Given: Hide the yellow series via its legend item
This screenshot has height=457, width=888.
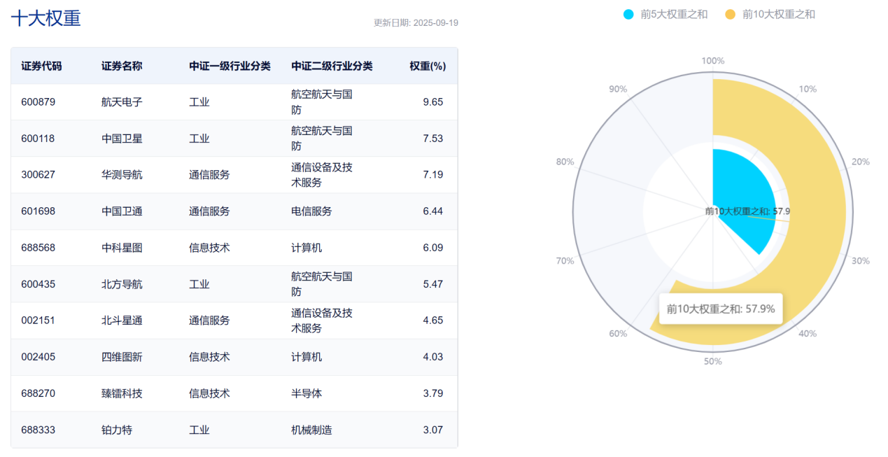Looking at the screenshot, I should coord(772,13).
